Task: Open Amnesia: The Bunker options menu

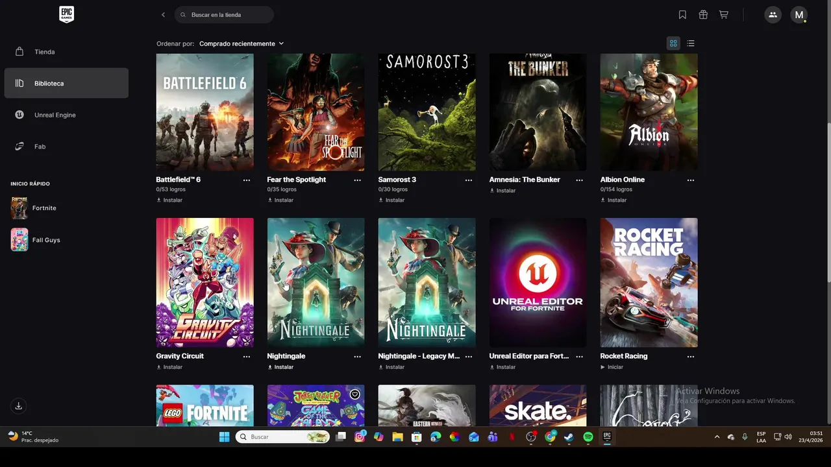Action: tap(580, 180)
